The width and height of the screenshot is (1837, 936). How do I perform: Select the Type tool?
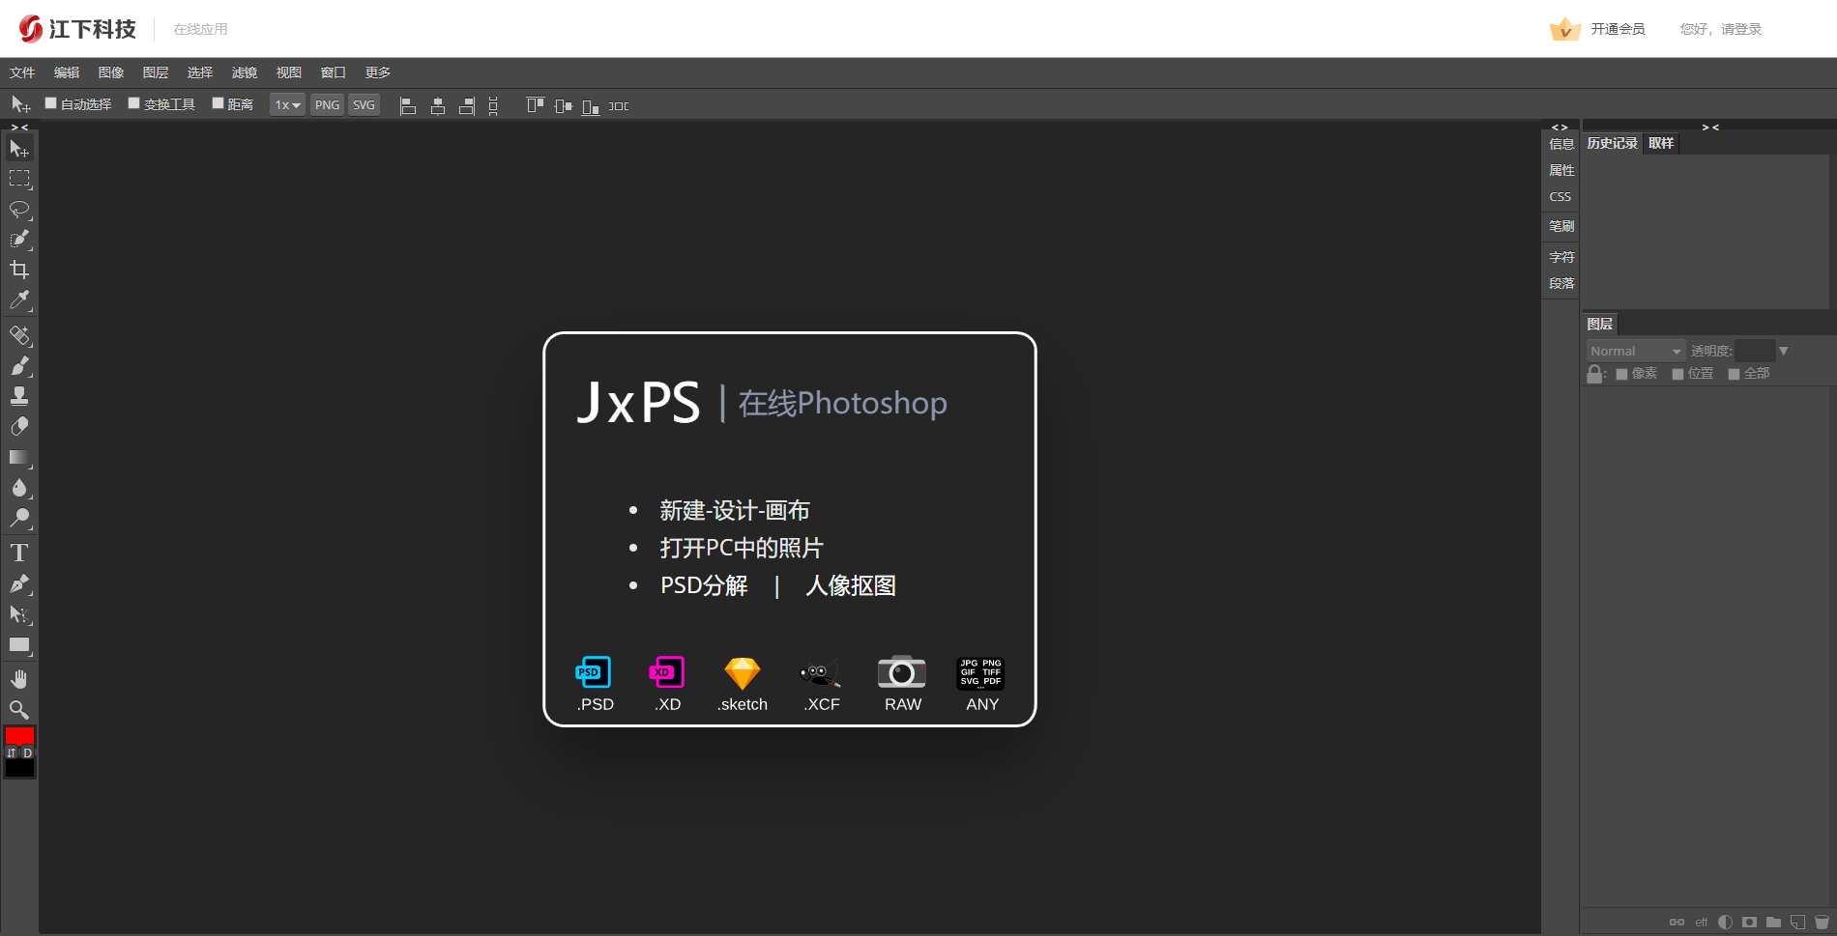pyautogui.click(x=19, y=553)
